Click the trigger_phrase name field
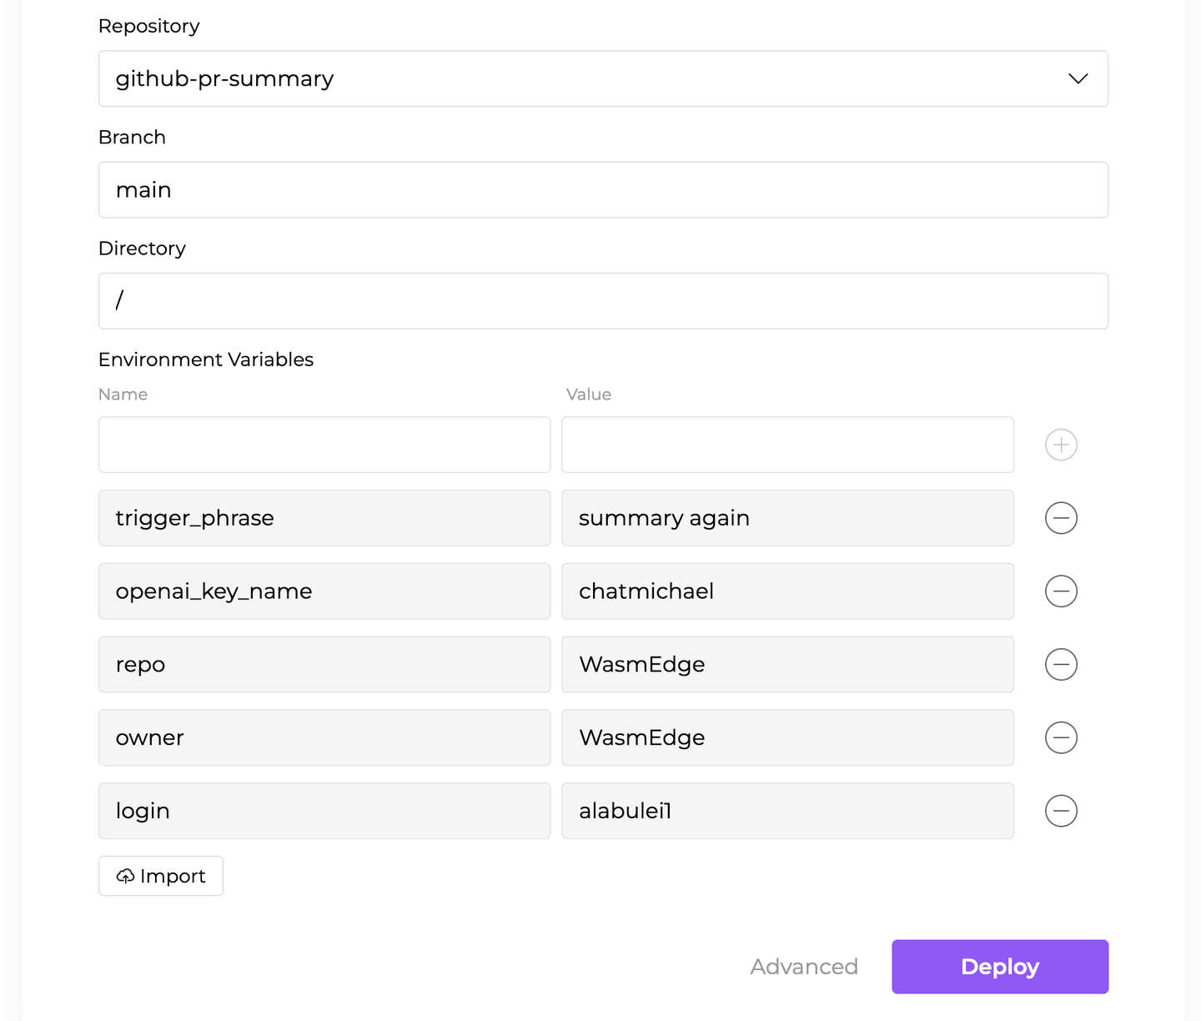The image size is (1201, 1021). [324, 518]
